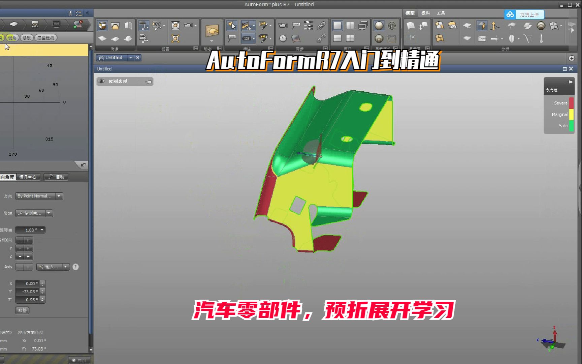Click the 取整 round button
The width and height of the screenshot is (582, 364).
(x=22, y=310)
